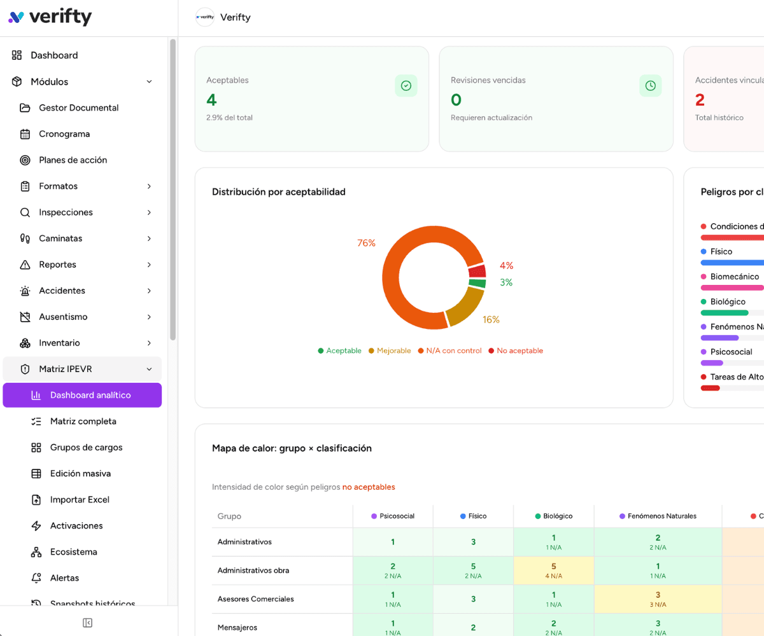The height and width of the screenshot is (636, 764).
Task: Click the Importar Excel file upload icon
Action: point(36,499)
